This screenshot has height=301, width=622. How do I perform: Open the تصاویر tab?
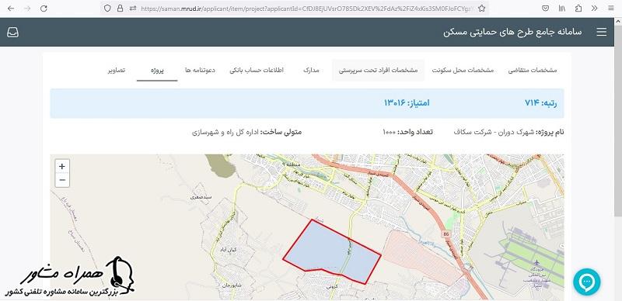tap(116, 70)
